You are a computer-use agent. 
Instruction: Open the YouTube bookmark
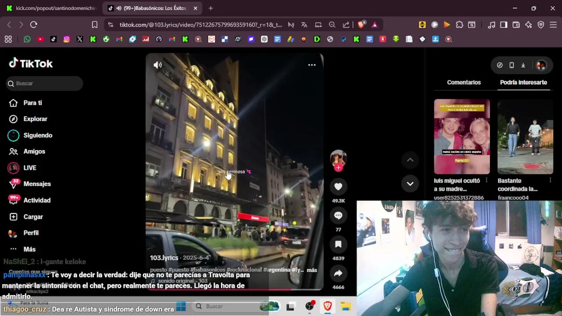tap(40, 39)
